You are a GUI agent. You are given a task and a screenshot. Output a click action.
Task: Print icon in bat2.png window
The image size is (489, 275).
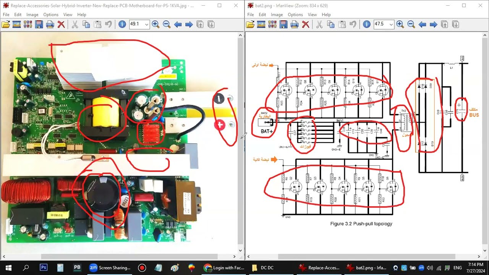[295, 24]
